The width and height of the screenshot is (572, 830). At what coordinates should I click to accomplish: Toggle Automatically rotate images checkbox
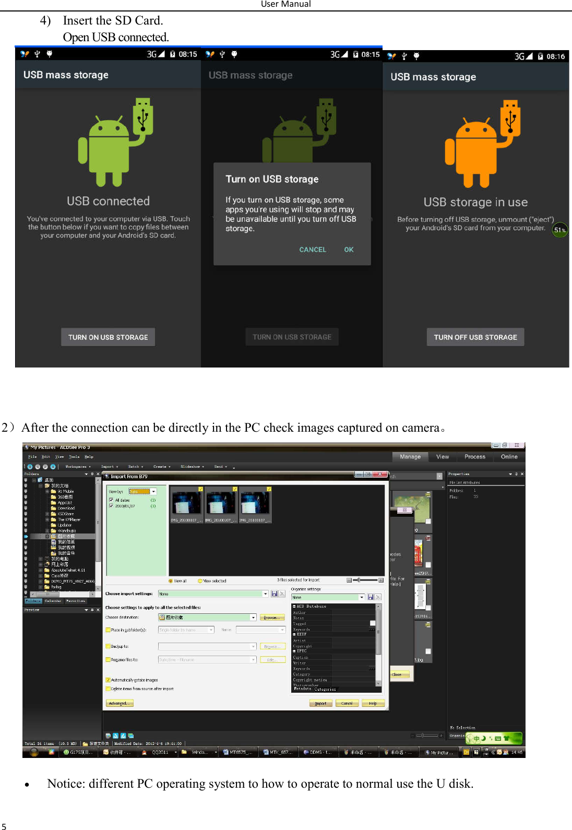108,680
